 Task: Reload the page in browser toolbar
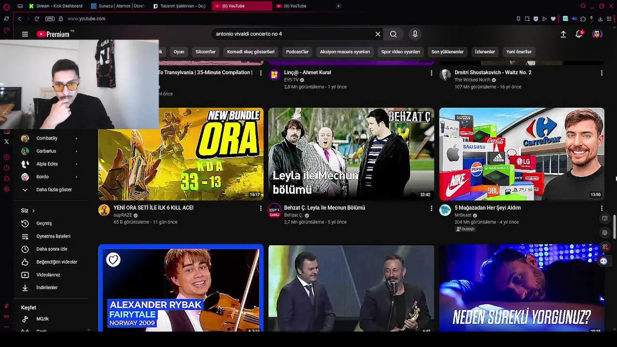tap(37, 19)
